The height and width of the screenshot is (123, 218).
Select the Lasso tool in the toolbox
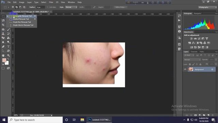3,20
